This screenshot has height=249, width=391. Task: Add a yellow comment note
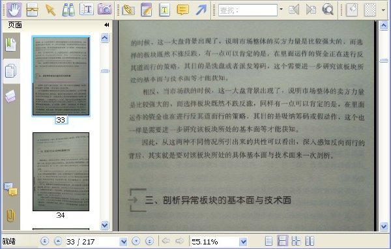[x=182, y=10]
